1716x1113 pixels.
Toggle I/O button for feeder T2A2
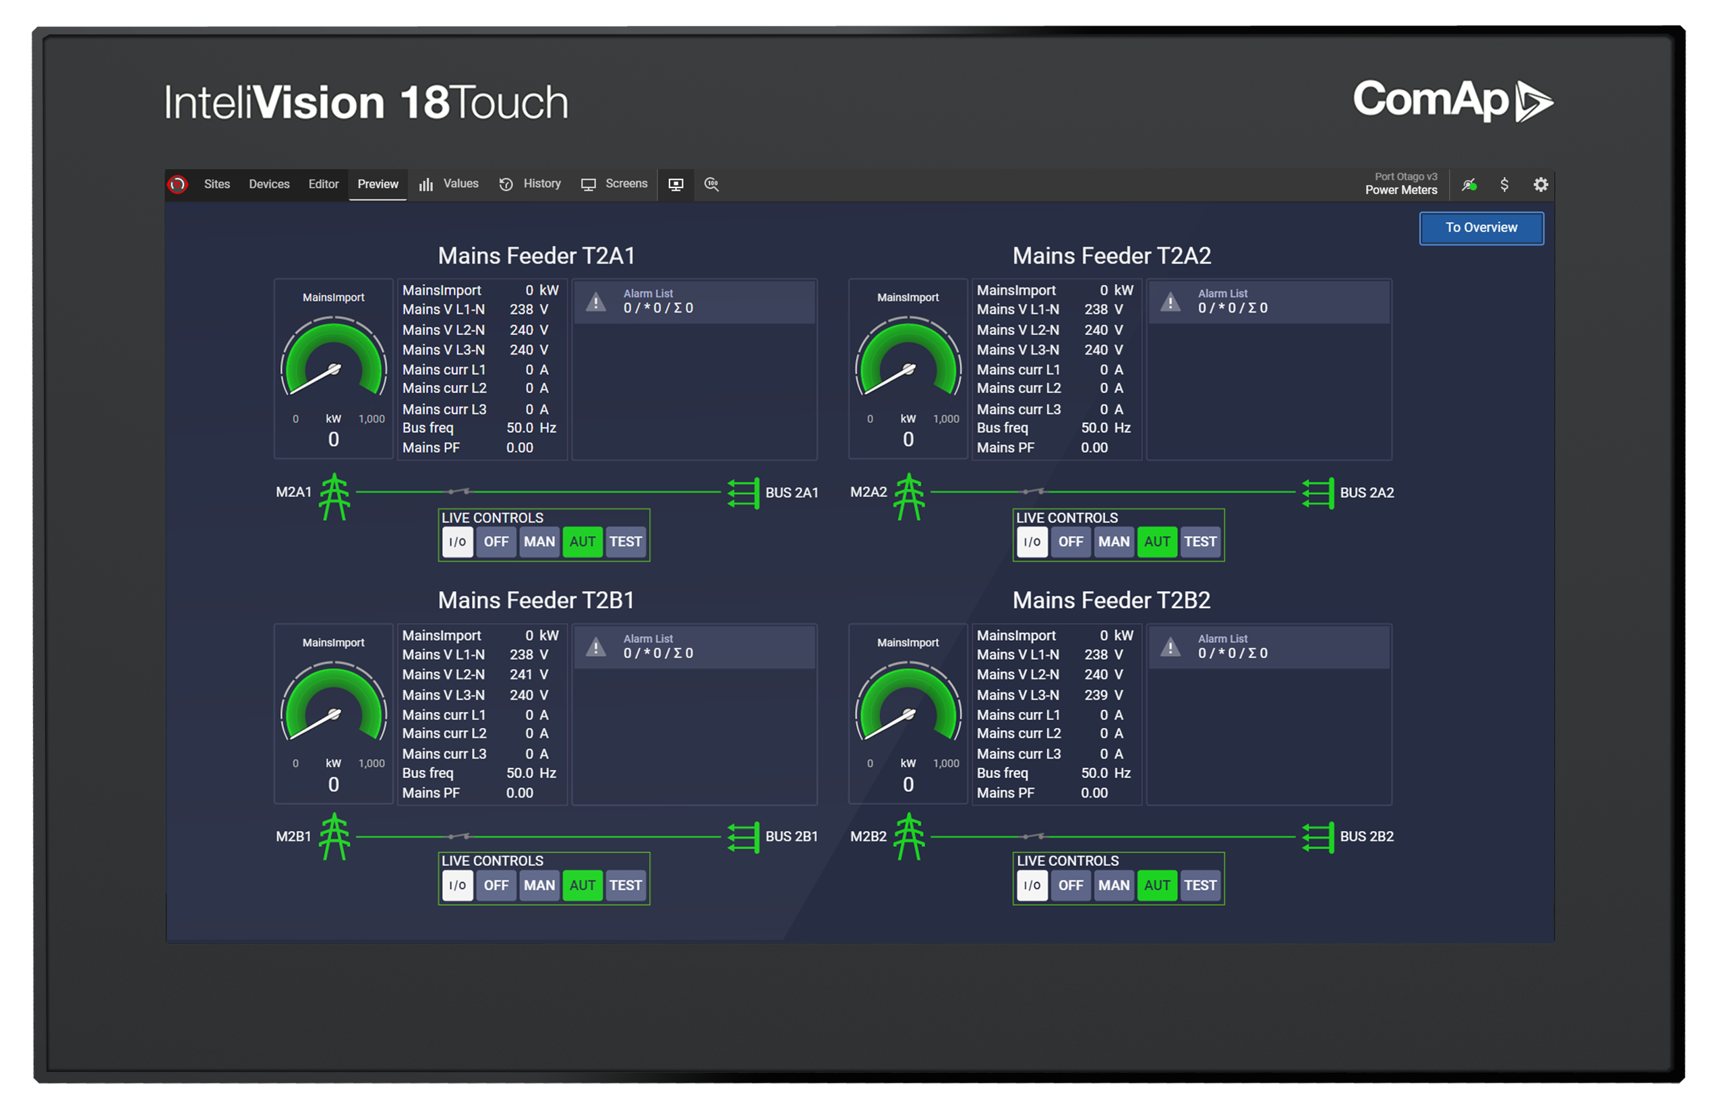pyautogui.click(x=1032, y=542)
